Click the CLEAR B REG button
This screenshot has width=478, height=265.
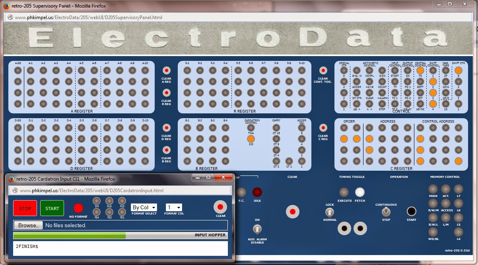pyautogui.click(x=167, y=150)
